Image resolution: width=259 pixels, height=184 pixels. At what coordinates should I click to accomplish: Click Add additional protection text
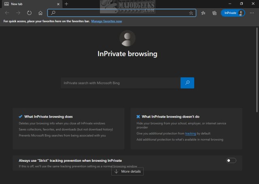click(180, 140)
